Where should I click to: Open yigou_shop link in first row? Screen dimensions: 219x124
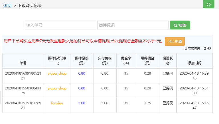point(57,73)
